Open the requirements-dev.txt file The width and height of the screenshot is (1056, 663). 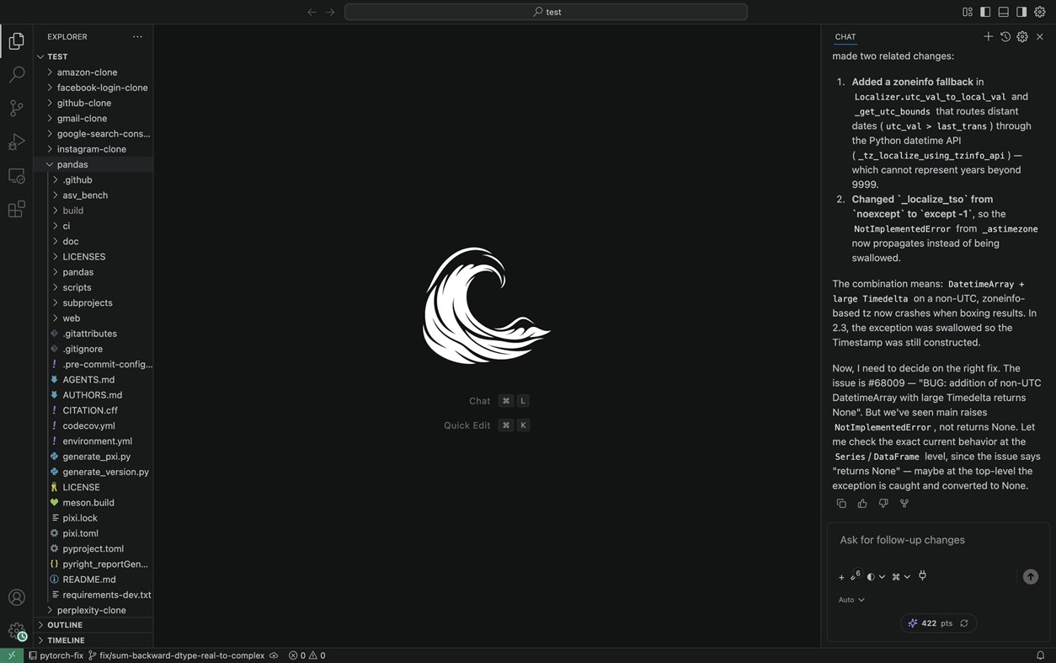(x=106, y=595)
